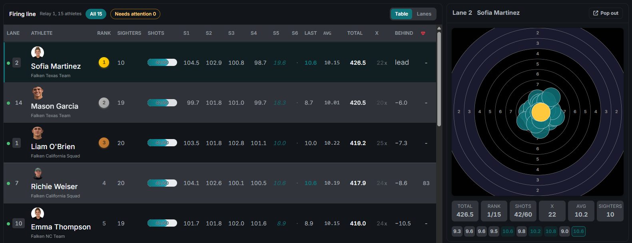Screen dimensions: 632x243
Task: Click Richie Weiser's name
Action: coord(54,187)
